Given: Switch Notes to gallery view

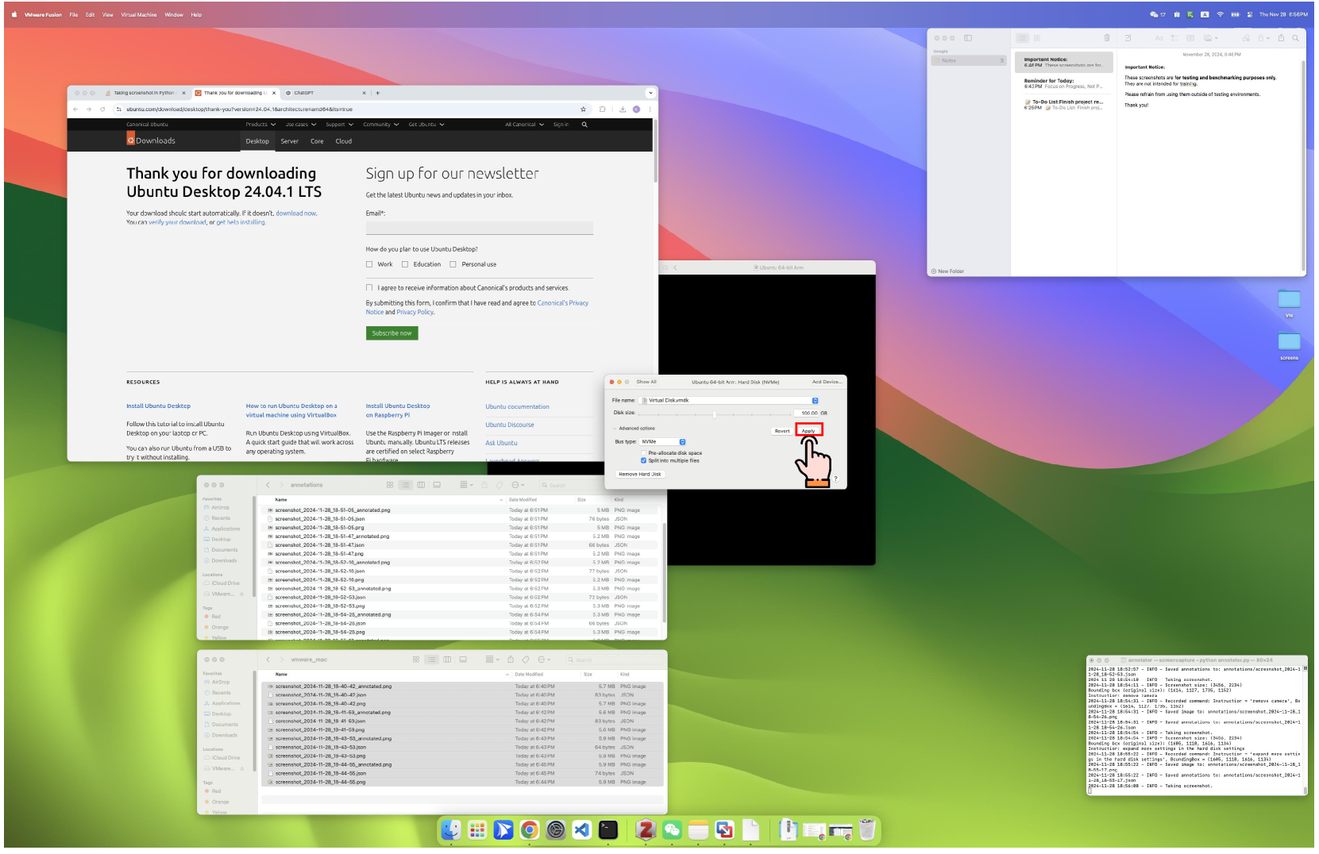Looking at the screenshot, I should pyautogui.click(x=1037, y=38).
